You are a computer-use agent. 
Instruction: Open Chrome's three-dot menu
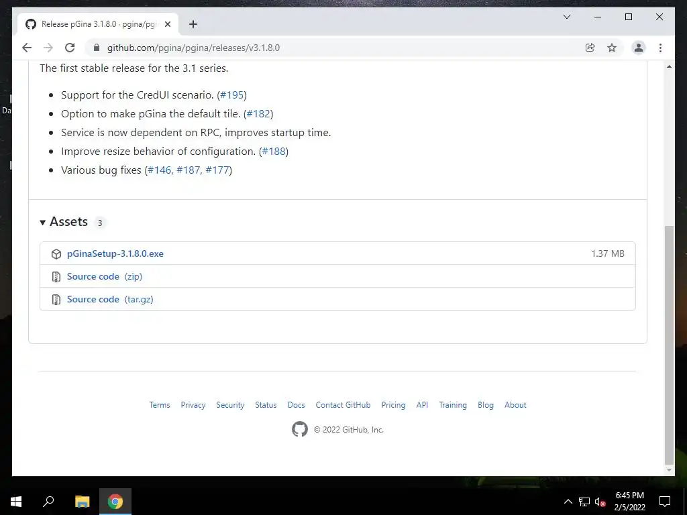(x=660, y=48)
